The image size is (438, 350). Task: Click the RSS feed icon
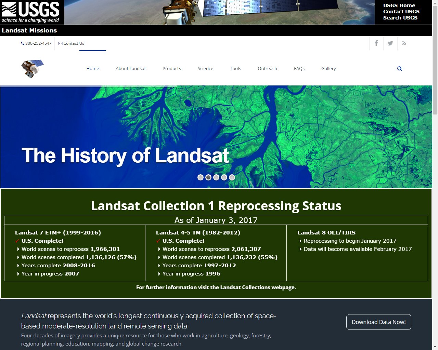(404, 43)
